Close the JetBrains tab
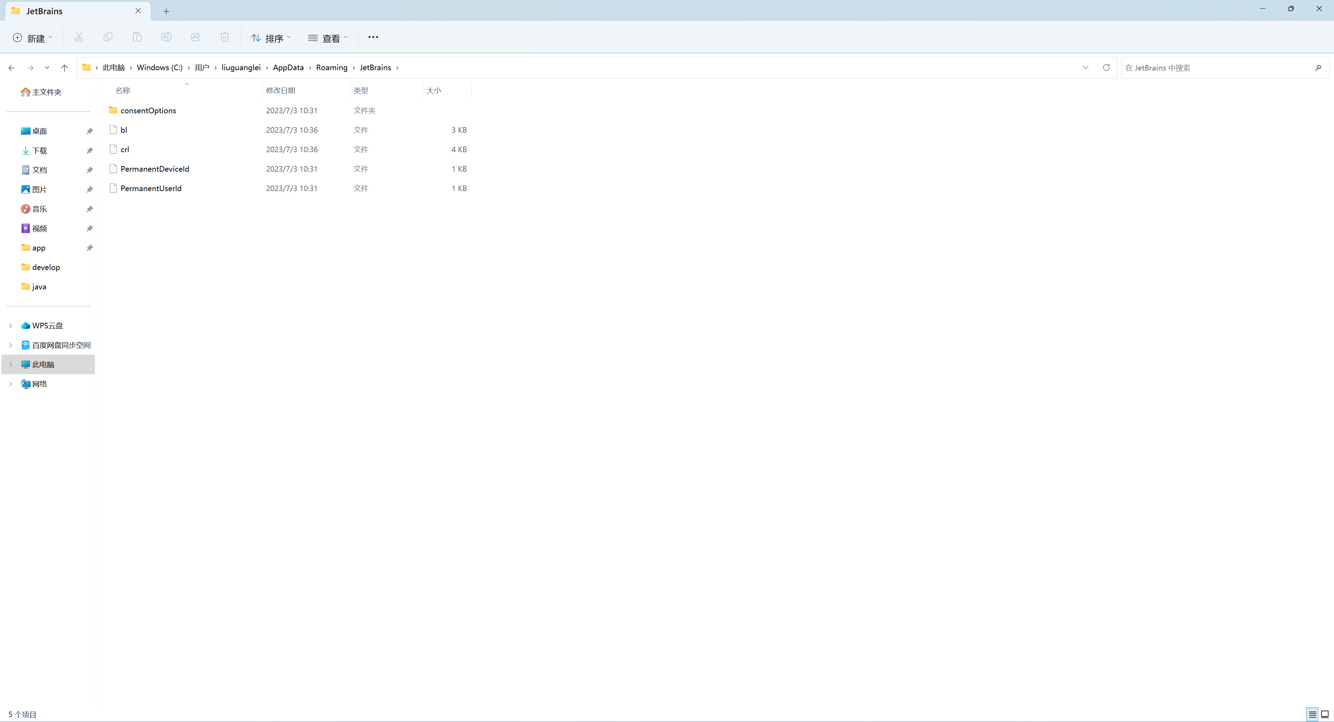The image size is (1334, 722). pyautogui.click(x=138, y=10)
